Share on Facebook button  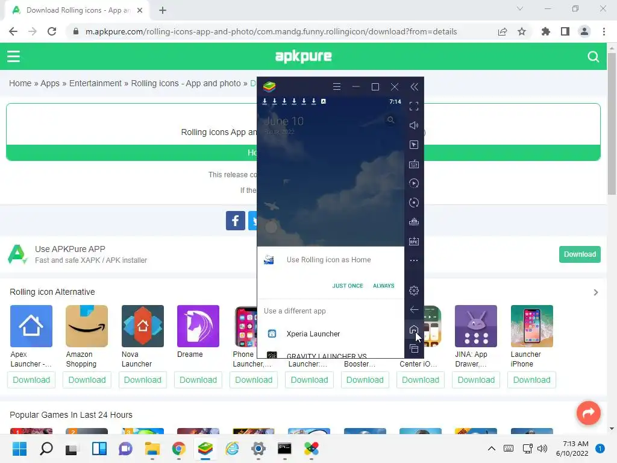236,221
